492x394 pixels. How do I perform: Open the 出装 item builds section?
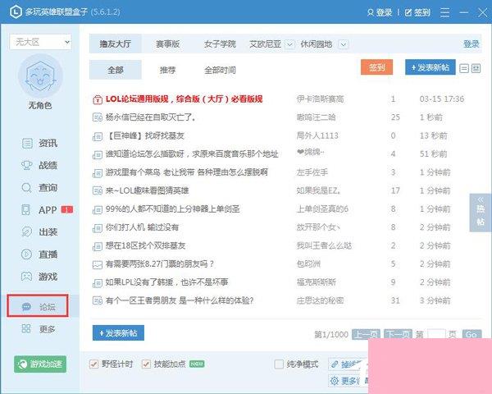click(x=39, y=231)
